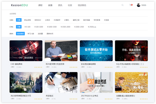Click the learner icon beside 59人
The height and width of the screenshot is (104, 156).
tap(123, 67)
